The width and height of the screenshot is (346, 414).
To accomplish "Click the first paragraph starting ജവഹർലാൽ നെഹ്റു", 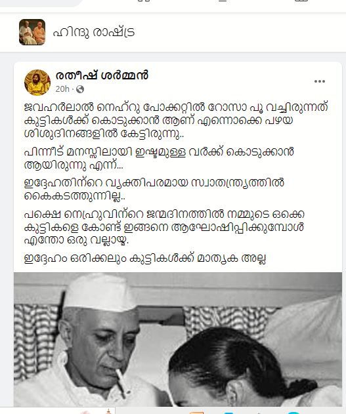I will pos(176,121).
